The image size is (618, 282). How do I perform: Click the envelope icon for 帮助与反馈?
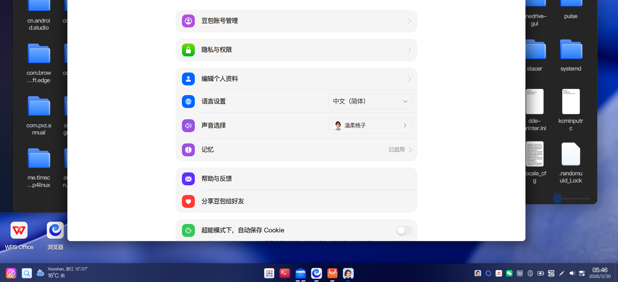tap(188, 179)
